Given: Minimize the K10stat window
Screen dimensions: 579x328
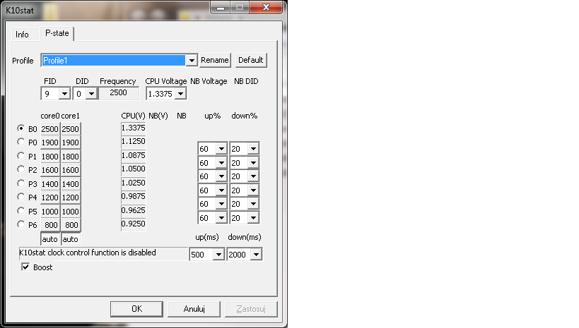Looking at the screenshot, I should pos(221,7).
